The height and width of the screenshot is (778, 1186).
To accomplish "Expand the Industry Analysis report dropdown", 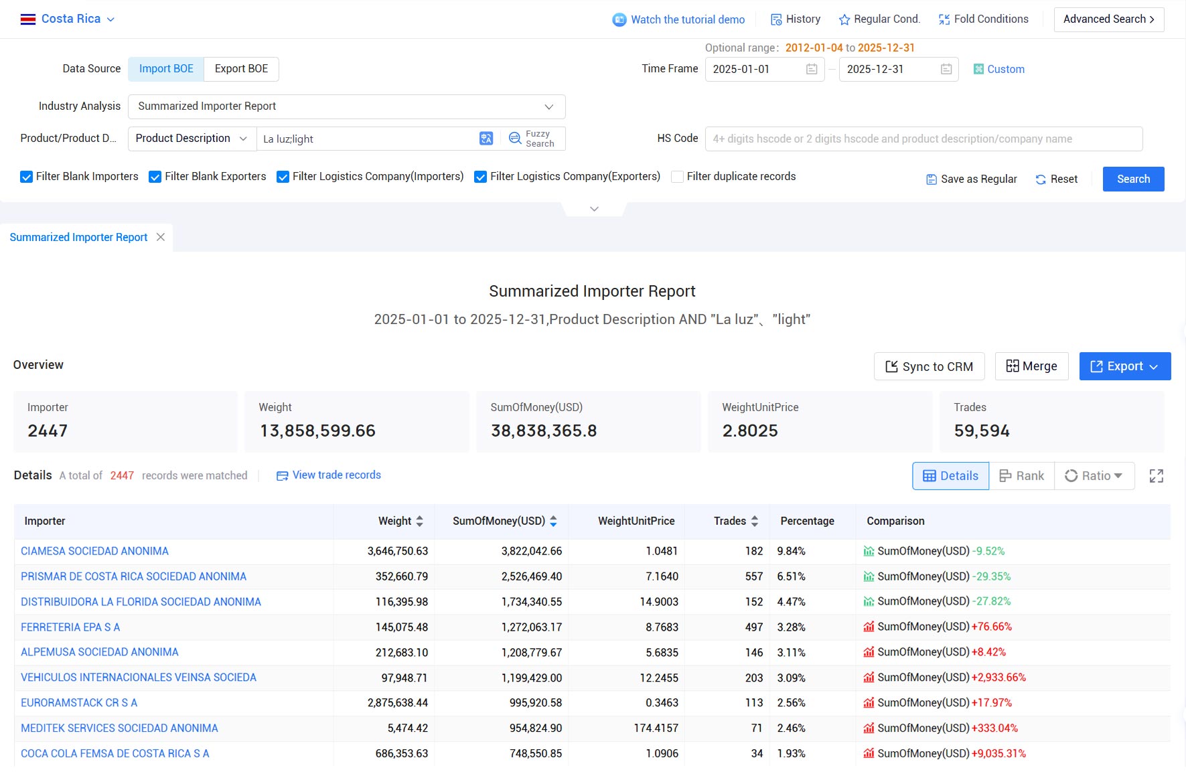I will tap(347, 106).
